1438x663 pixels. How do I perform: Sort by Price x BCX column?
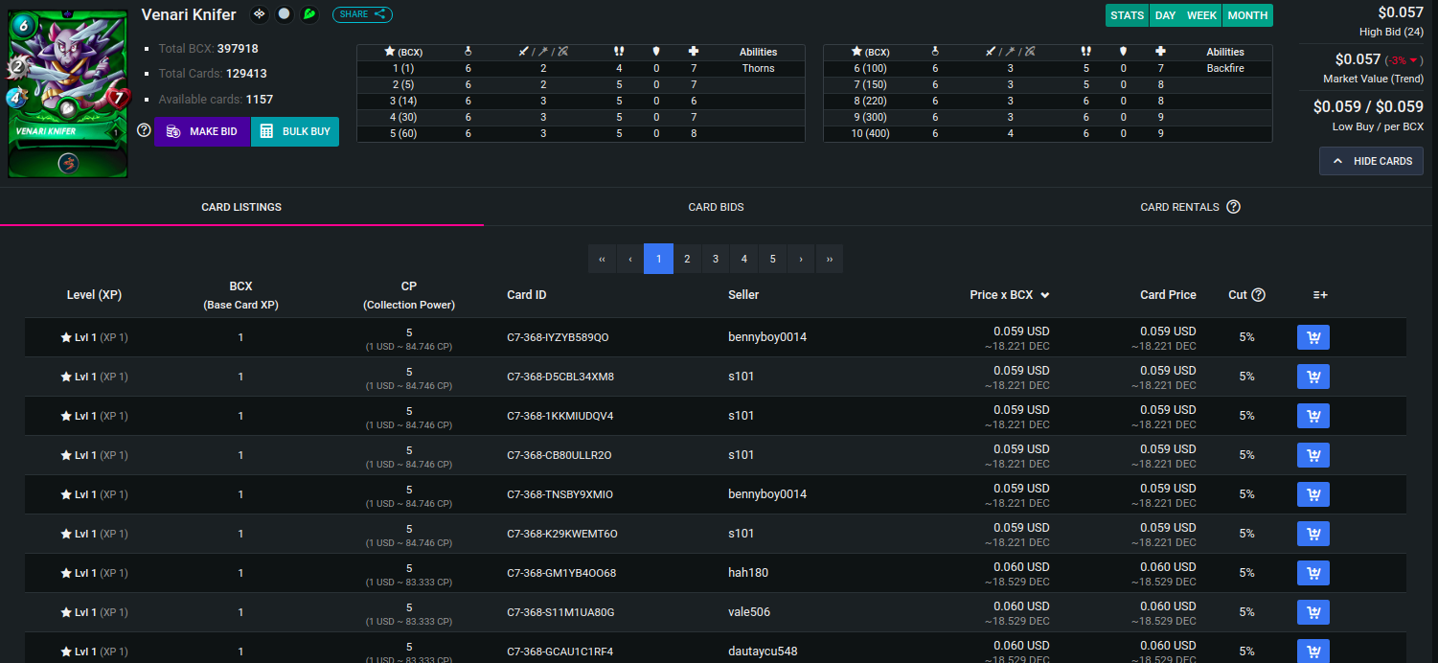1009,295
